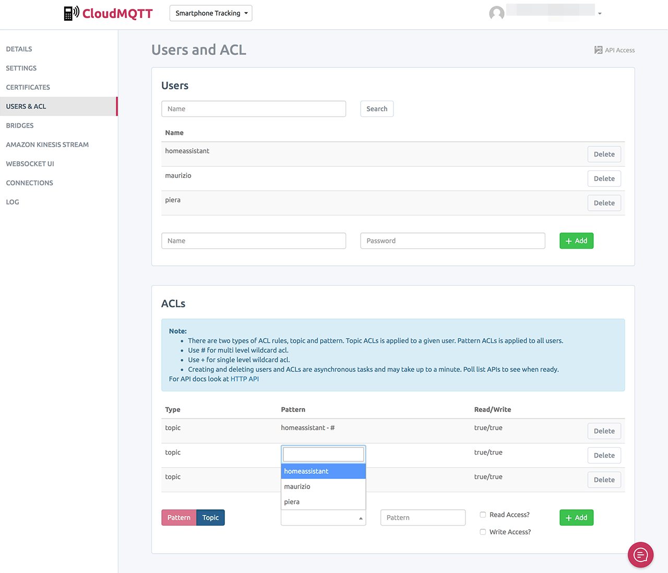Focus the new user Password field
The height and width of the screenshot is (573, 668).
point(453,241)
